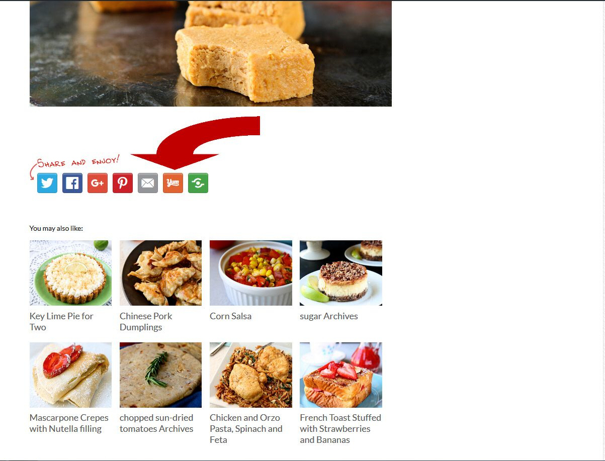Share the recipe on Twitter
Image resolution: width=605 pixels, height=461 pixels.
coord(47,183)
